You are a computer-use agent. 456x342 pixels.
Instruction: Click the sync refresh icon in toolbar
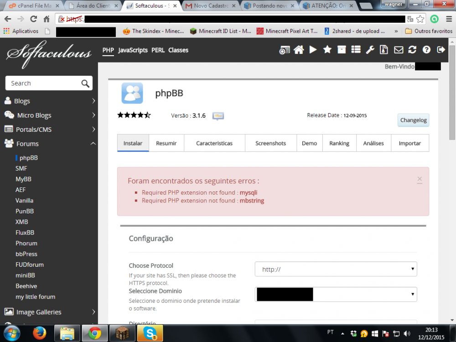click(412, 50)
